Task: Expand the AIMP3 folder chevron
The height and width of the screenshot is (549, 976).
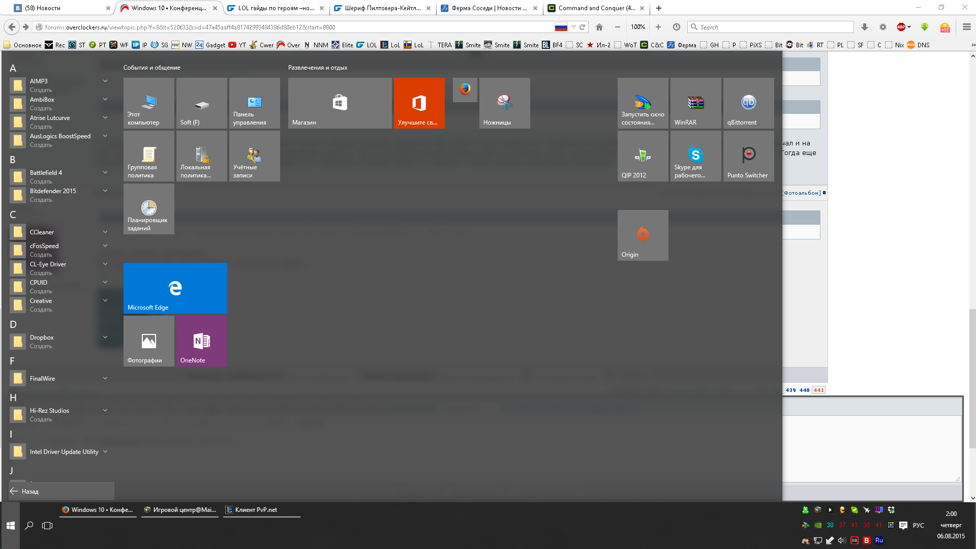Action: (105, 81)
